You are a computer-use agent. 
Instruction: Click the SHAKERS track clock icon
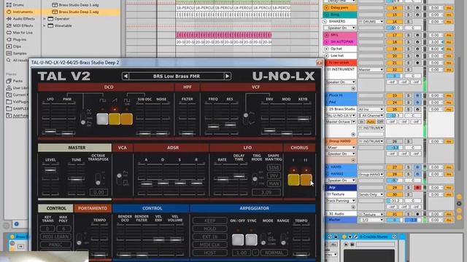click(325, 21)
